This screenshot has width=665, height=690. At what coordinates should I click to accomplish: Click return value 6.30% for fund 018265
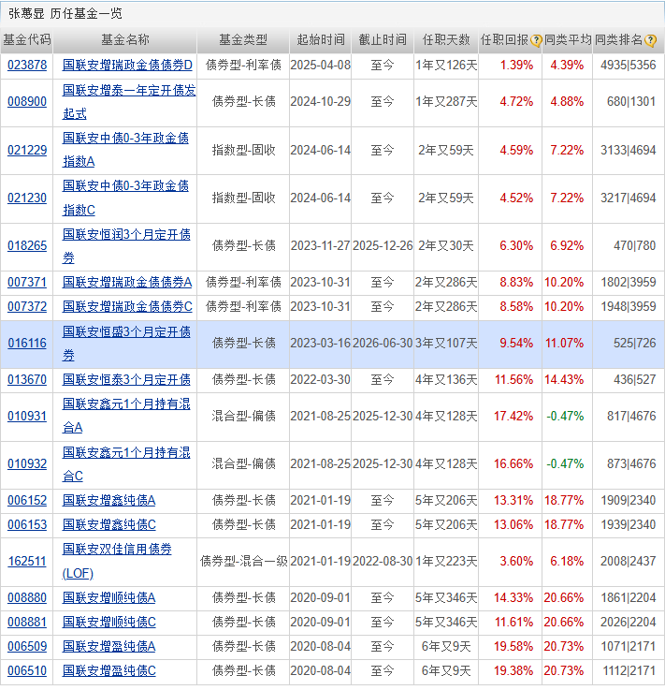tap(516, 245)
